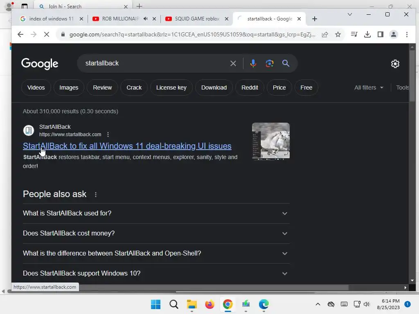Click the magnifier search button

click(286, 63)
